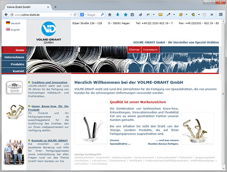227x172 pixels.
Task: Click the Schraubendraht search term
Action: pyautogui.click(x=145, y=158)
